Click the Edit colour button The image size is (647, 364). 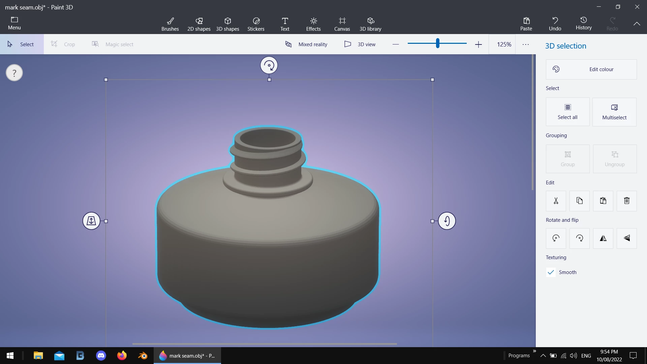tap(591, 69)
